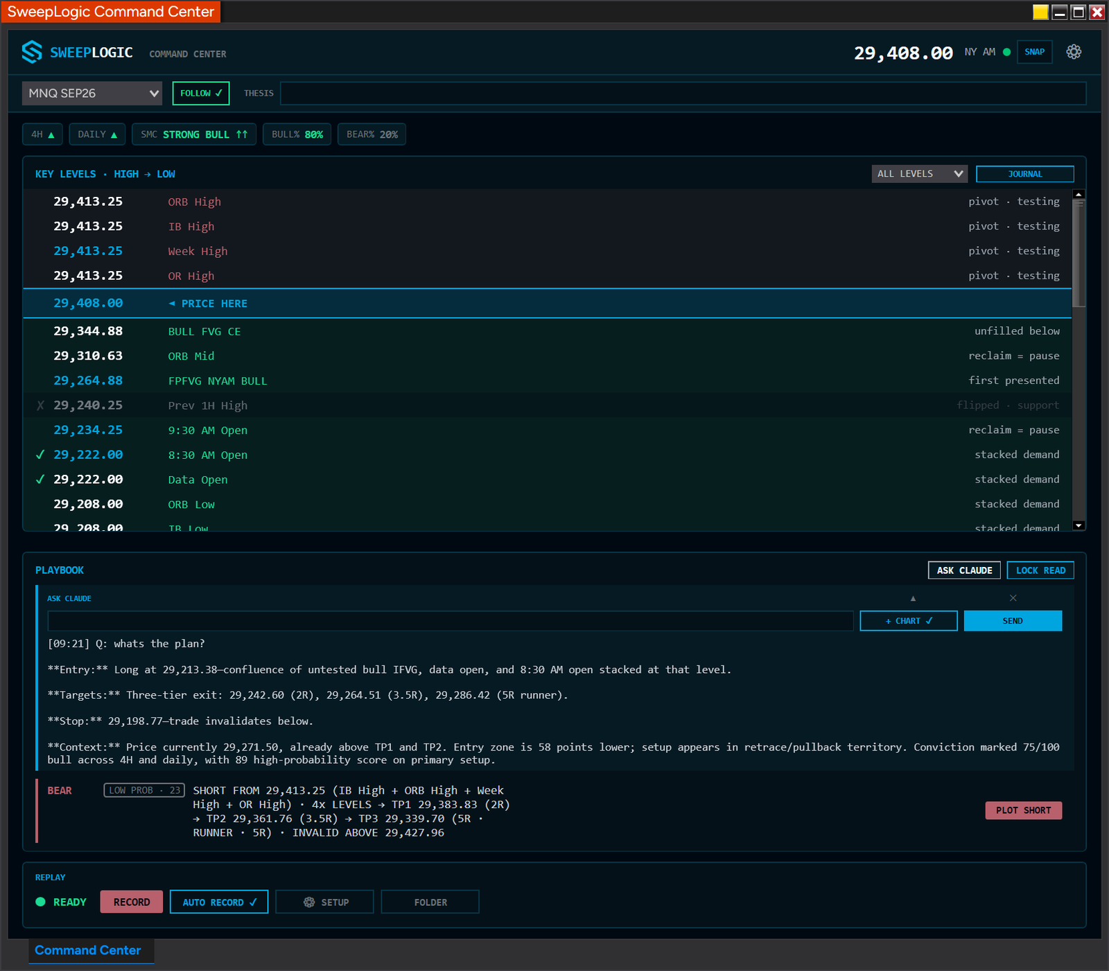Click the SweepLogic logo icon

pos(32,52)
